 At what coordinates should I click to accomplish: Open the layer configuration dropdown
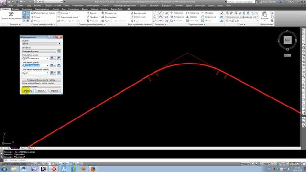point(241,17)
